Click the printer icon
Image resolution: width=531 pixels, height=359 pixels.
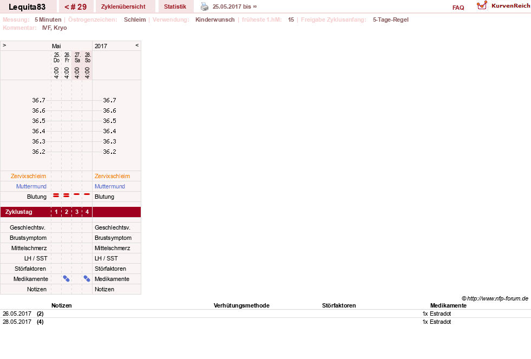(x=205, y=6)
